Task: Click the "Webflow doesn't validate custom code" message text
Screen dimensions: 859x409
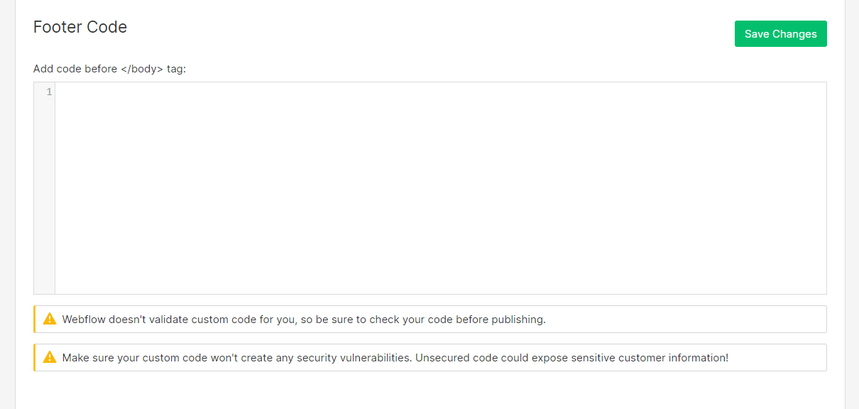Action: [304, 320]
